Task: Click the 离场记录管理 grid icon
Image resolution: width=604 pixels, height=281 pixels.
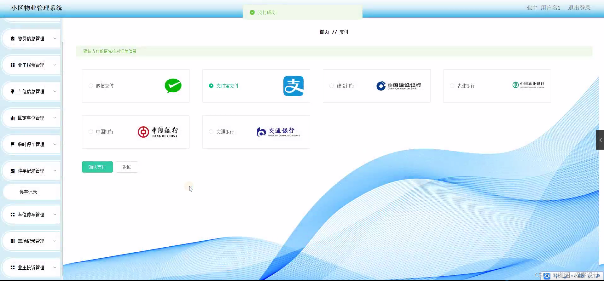Action: [13, 241]
